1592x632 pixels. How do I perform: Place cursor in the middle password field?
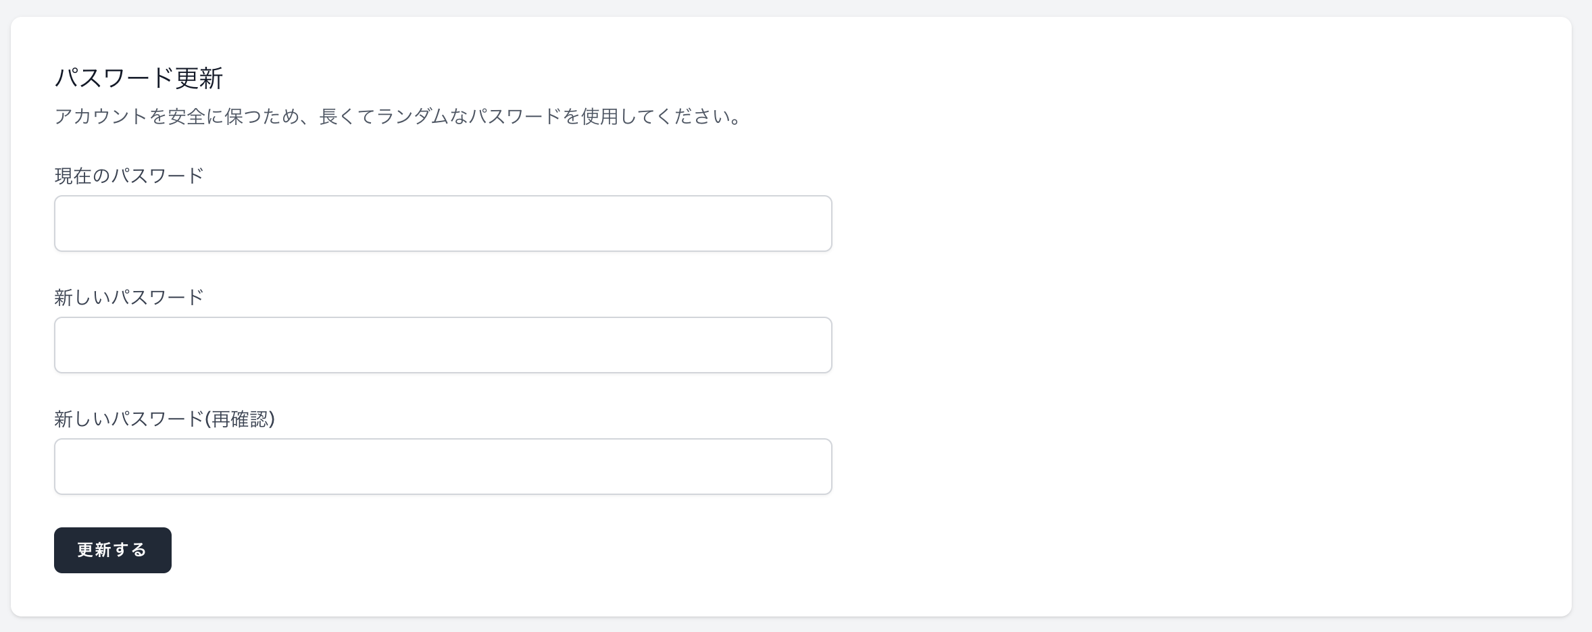click(443, 344)
